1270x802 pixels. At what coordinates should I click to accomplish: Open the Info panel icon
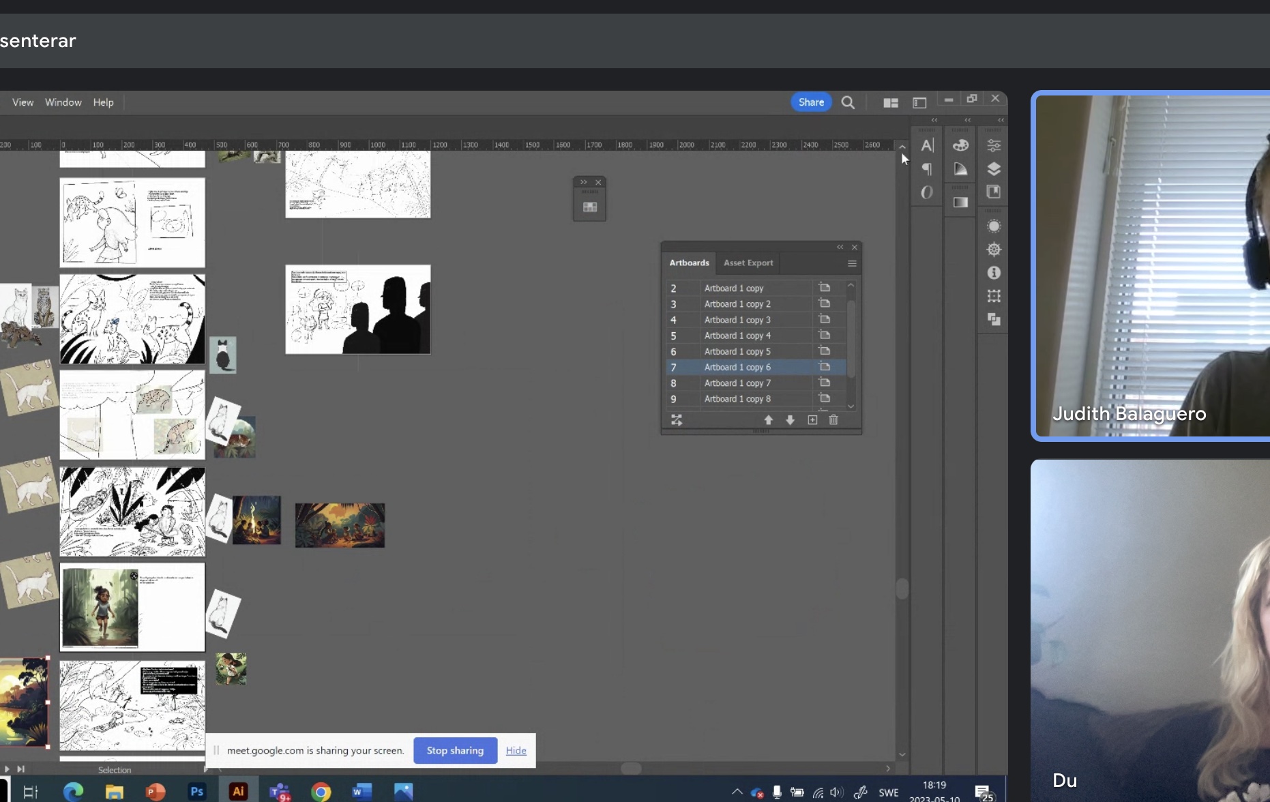[x=994, y=273]
